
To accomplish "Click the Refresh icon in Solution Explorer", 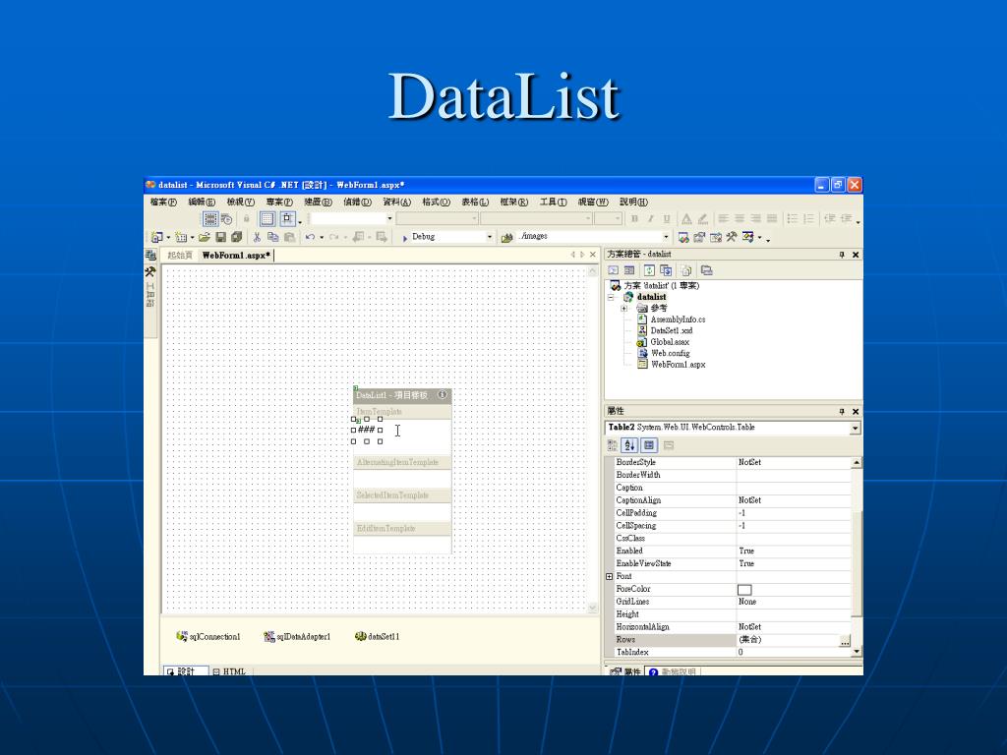I will click(x=649, y=270).
